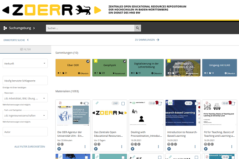Screen dimensions: 239x159
Task: Tick the checkbox on Dealing with Procrastination card
Action: [159, 103]
